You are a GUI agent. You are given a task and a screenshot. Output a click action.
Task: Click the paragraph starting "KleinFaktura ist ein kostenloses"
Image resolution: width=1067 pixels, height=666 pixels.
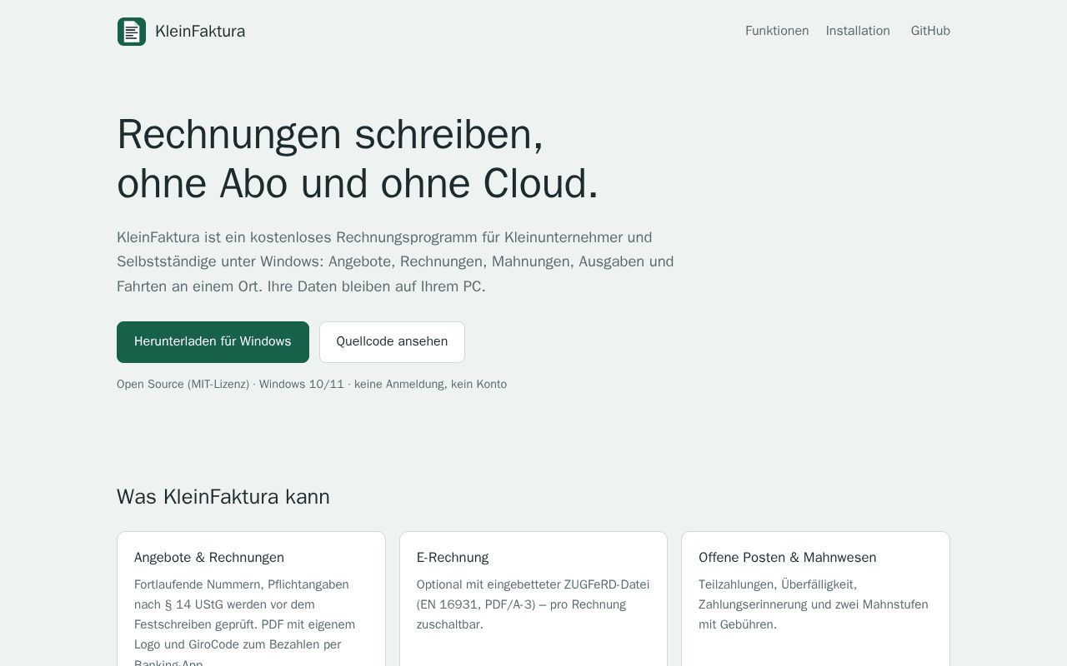[395, 261]
